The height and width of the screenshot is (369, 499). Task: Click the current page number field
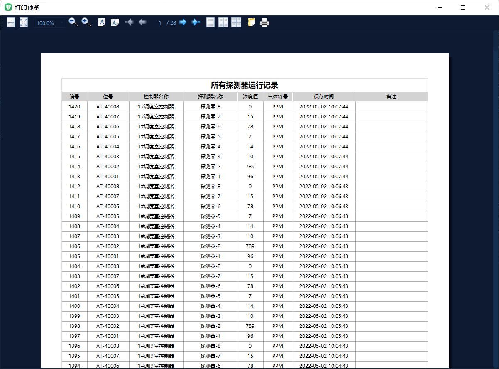pyautogui.click(x=160, y=23)
